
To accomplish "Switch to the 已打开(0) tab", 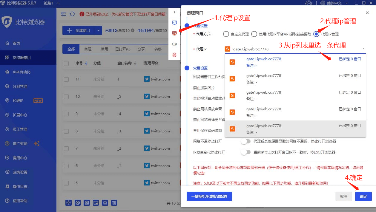I will pyautogui.click(x=123, y=49).
